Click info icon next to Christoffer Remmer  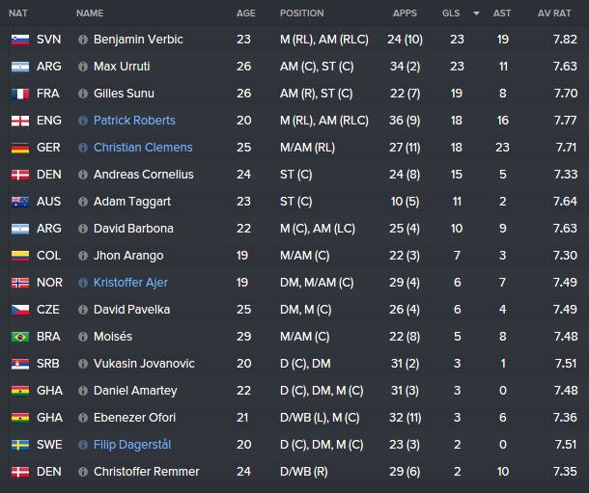(x=83, y=472)
